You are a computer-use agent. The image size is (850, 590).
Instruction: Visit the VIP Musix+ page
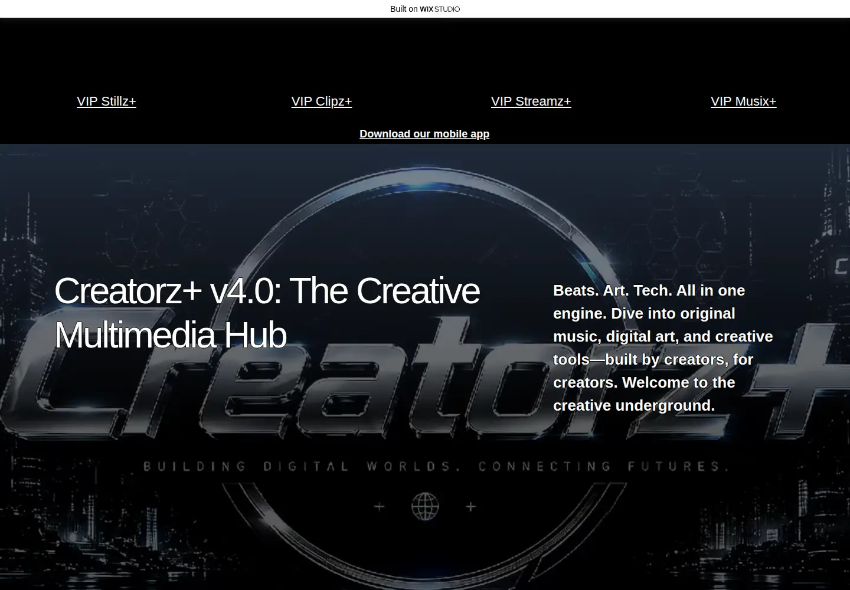744,101
